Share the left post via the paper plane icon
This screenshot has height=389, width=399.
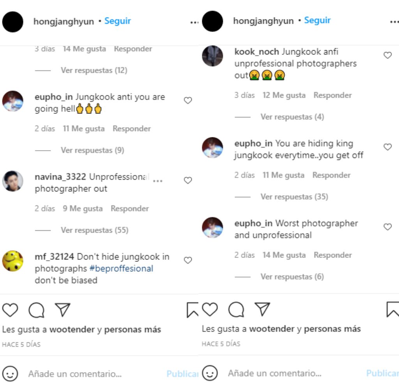point(62,310)
